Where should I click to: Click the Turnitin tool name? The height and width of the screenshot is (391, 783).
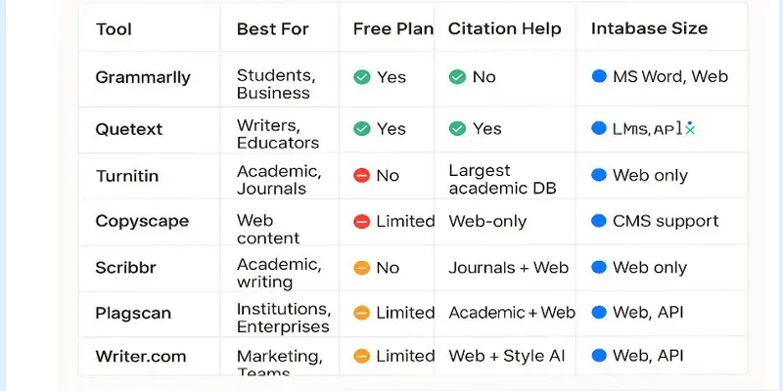pyautogui.click(x=127, y=176)
